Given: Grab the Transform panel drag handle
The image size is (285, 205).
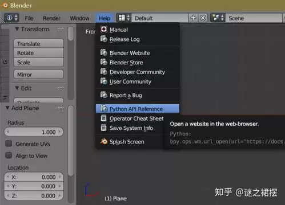Looking at the screenshot, I should click(x=61, y=30).
